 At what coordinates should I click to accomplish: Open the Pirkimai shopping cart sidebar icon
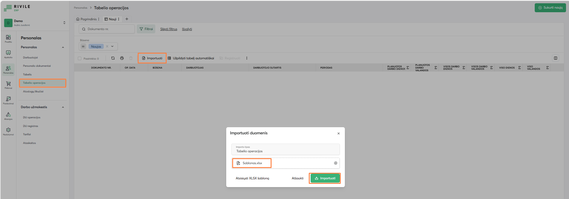[8, 85]
